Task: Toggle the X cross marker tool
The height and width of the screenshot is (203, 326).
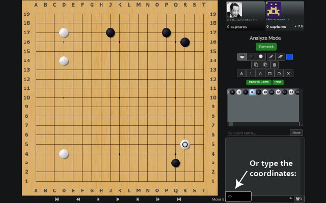Action: click(x=288, y=74)
